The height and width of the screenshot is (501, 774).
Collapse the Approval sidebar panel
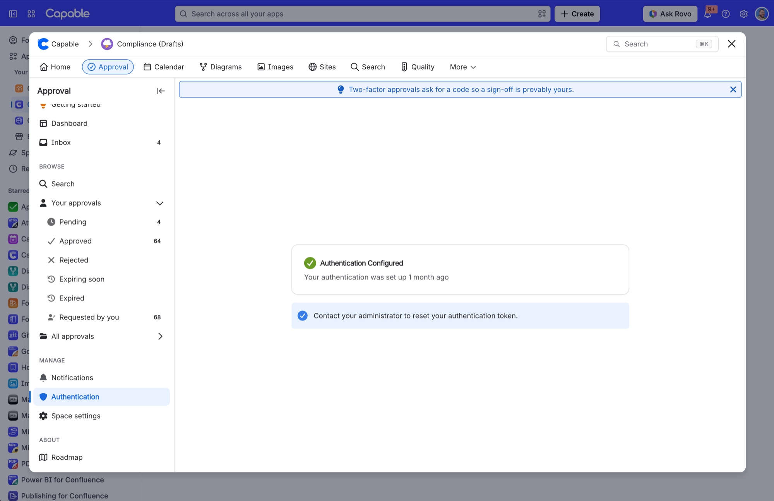click(161, 91)
